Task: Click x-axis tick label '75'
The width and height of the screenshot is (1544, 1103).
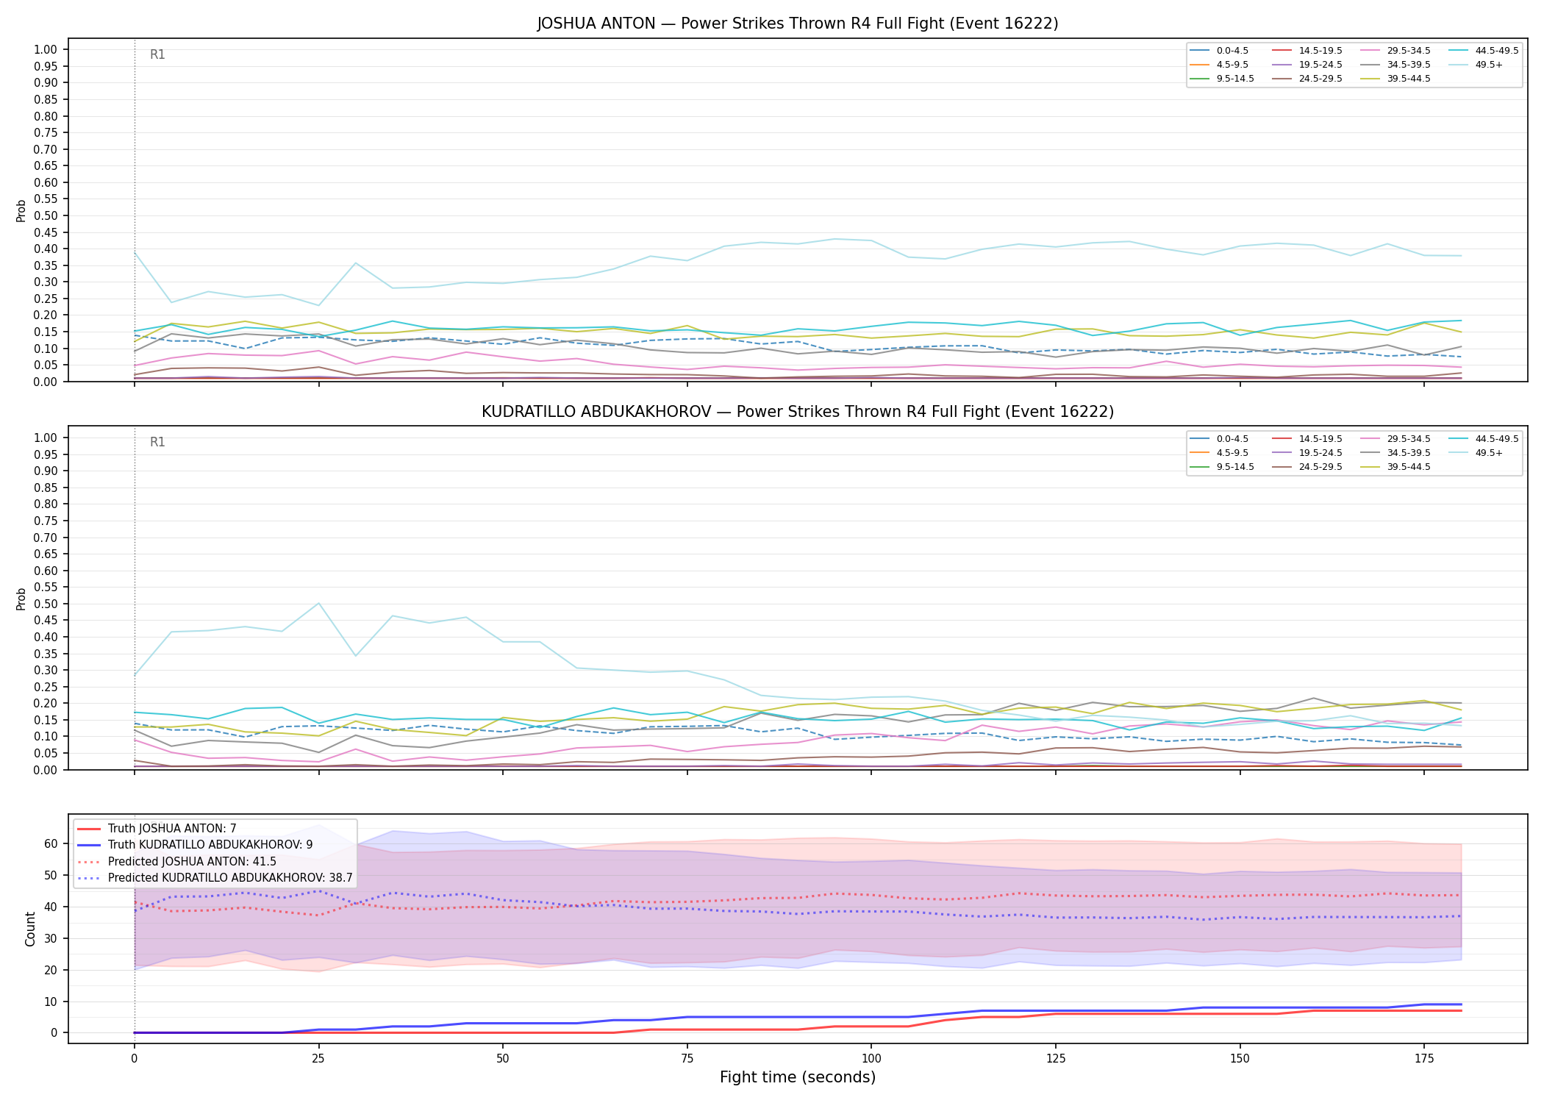Action: click(687, 1059)
